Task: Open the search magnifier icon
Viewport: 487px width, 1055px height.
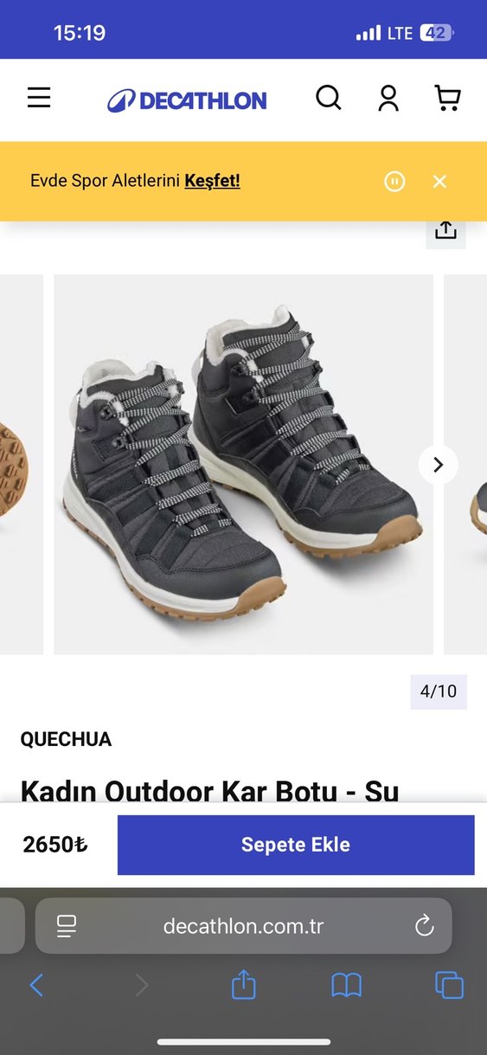Action: tap(329, 98)
